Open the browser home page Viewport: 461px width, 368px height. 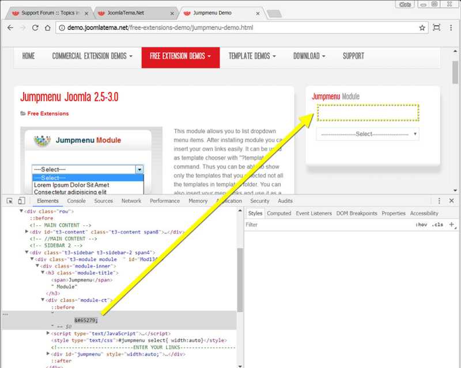coord(48,28)
